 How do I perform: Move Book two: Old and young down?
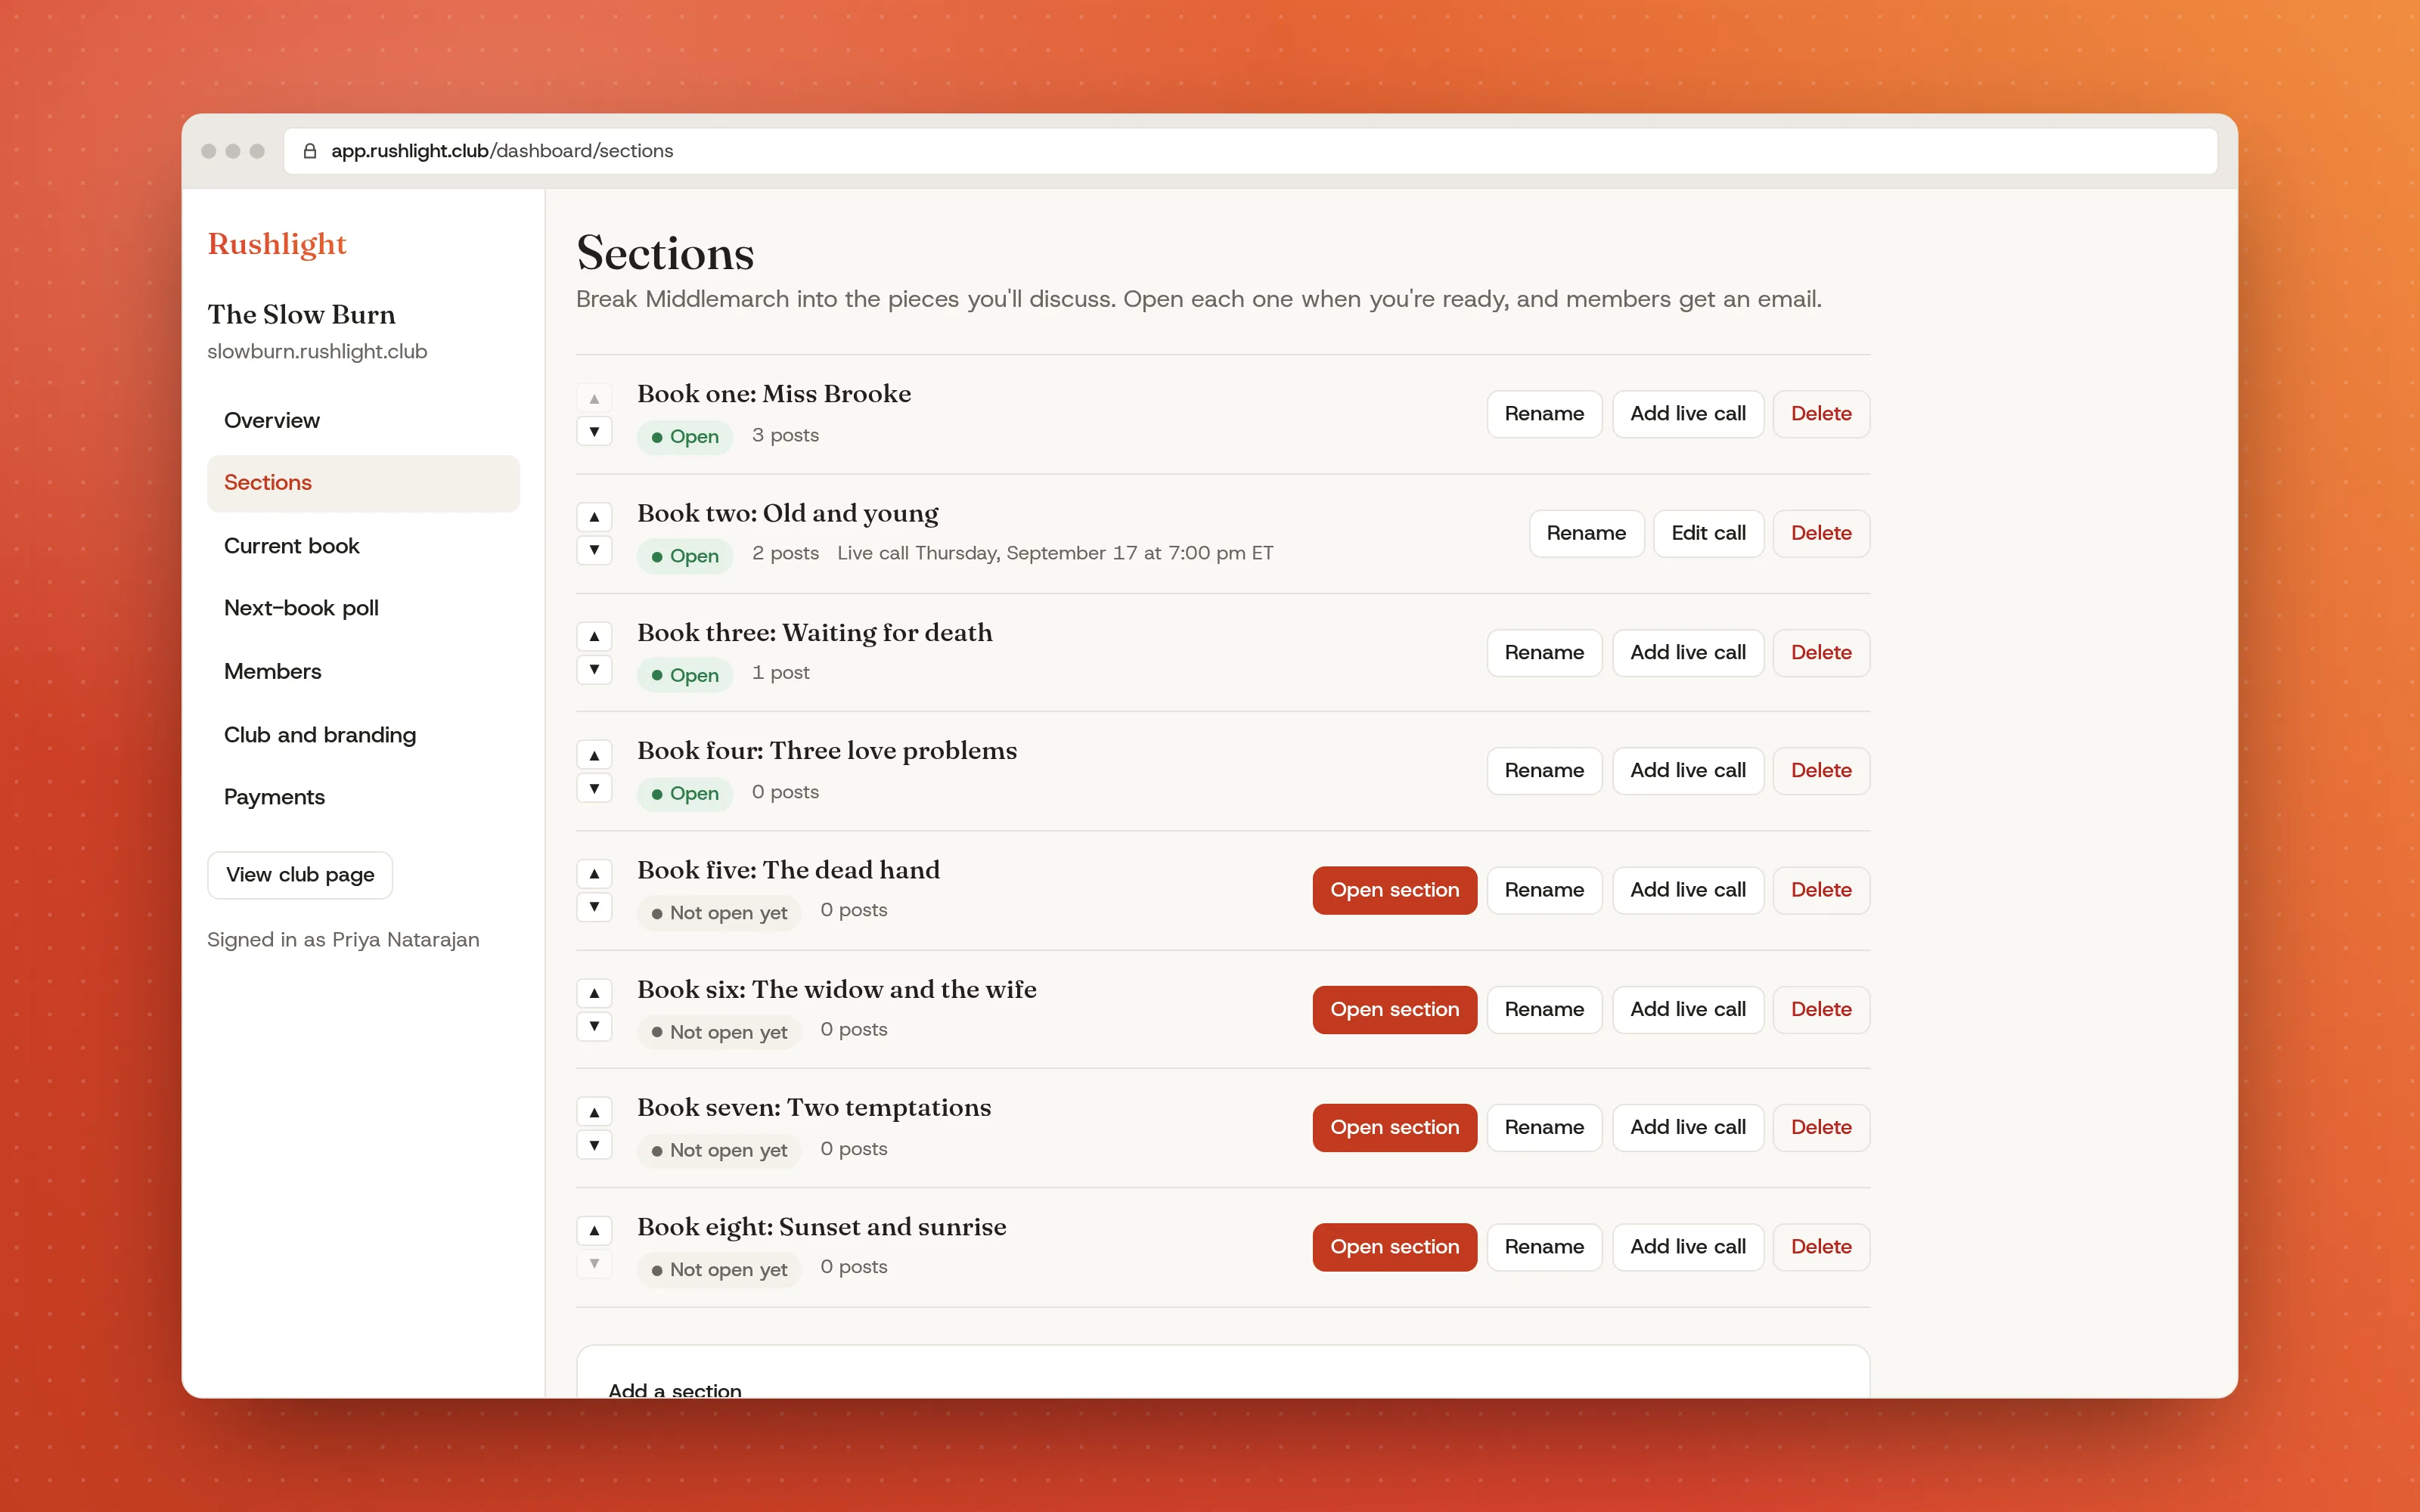coord(594,550)
